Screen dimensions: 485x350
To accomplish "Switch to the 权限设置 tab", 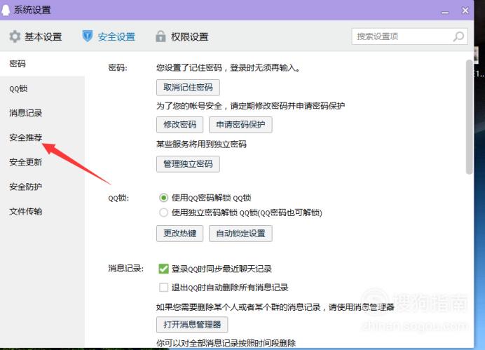I will pyautogui.click(x=182, y=36).
